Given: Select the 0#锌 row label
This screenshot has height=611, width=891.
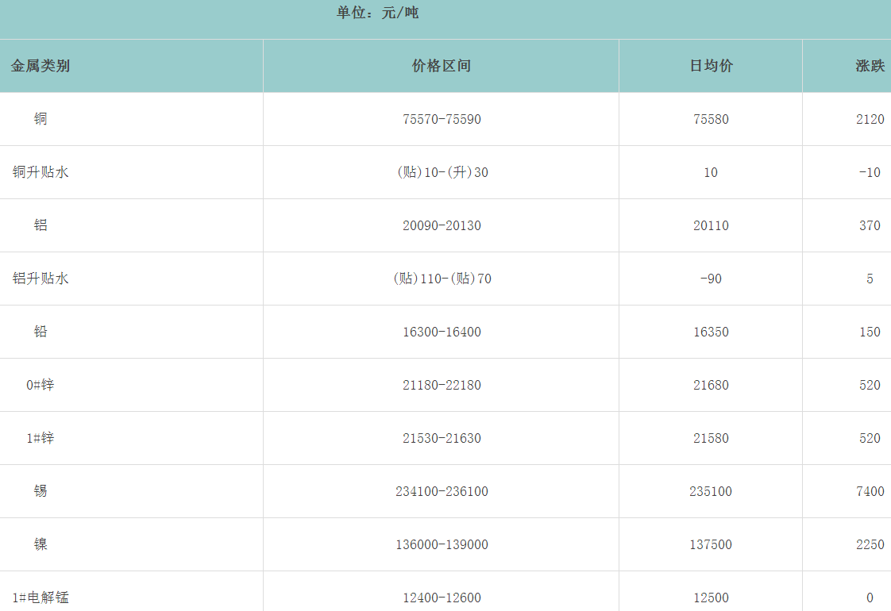Looking at the screenshot, I should pyautogui.click(x=40, y=385).
